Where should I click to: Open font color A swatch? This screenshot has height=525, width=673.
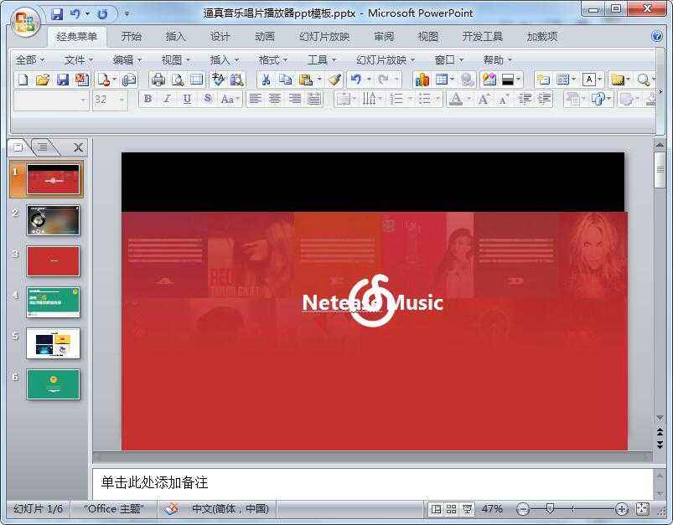[456, 100]
